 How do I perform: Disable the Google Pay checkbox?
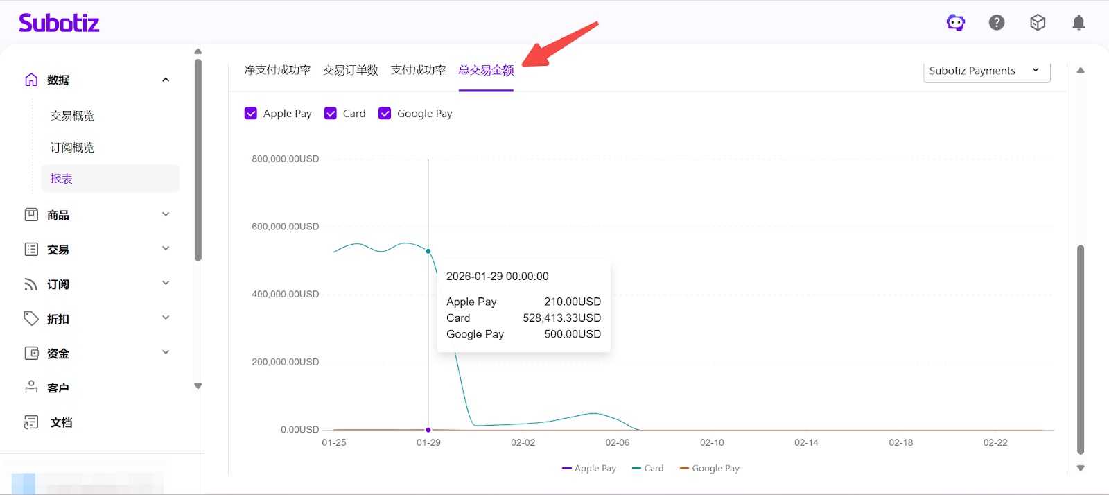pyautogui.click(x=385, y=114)
